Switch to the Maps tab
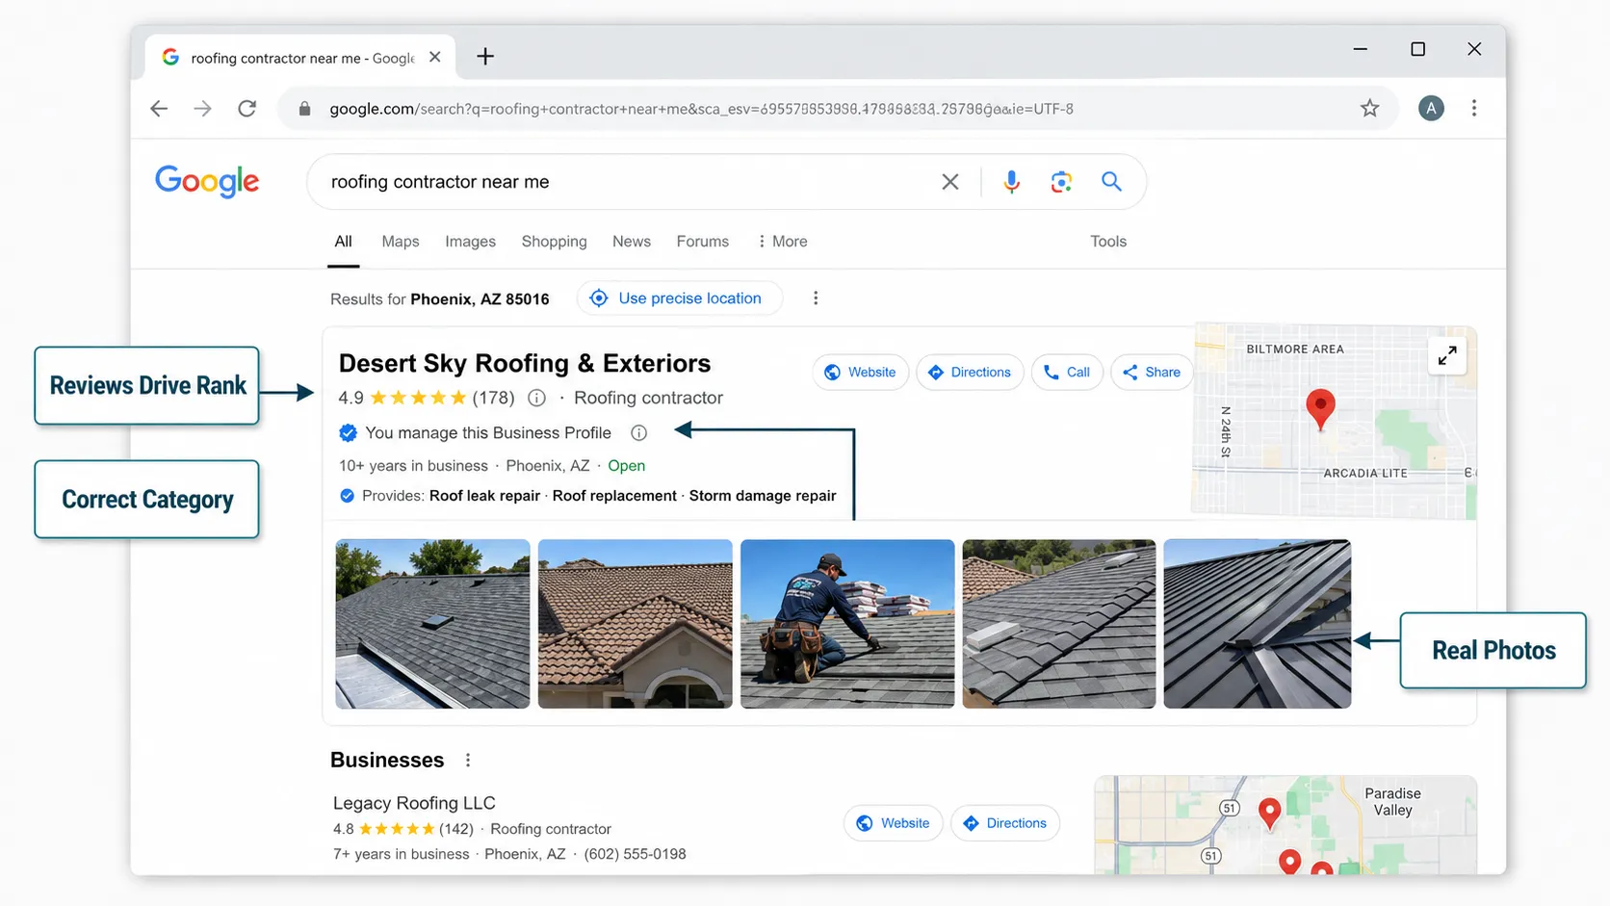The width and height of the screenshot is (1610, 906). [401, 242]
